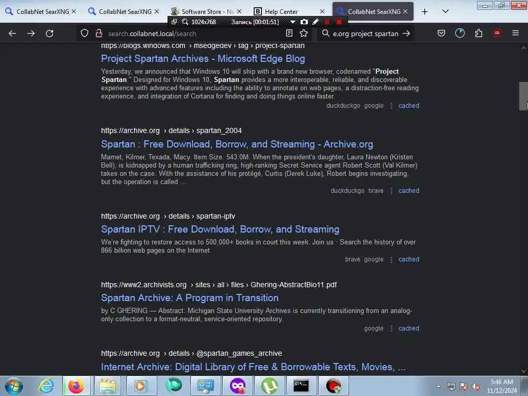Open cached link for Spartan IPTV result
The width and height of the screenshot is (528, 396).
(409, 259)
